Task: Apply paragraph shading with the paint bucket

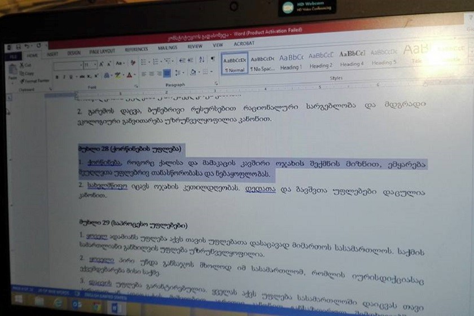Action: (193, 72)
